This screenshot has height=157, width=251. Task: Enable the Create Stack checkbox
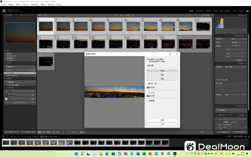point(148,101)
